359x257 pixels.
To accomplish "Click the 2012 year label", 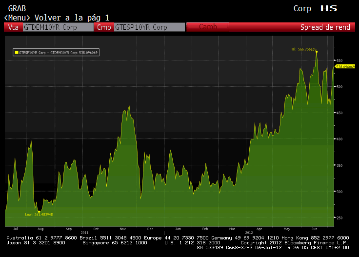I will (x=249, y=233).
